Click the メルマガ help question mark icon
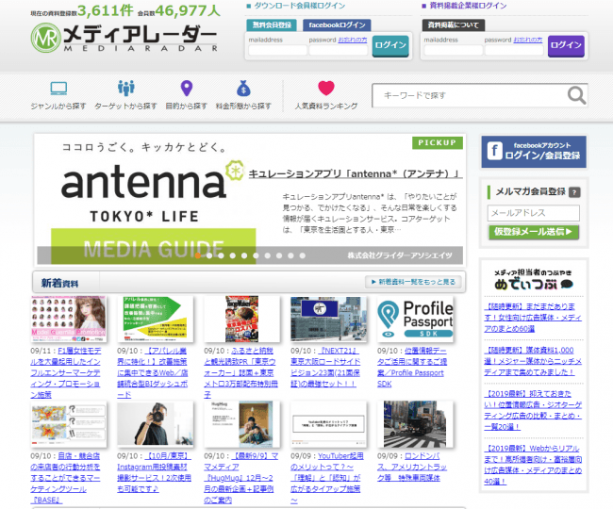The width and height of the screenshot is (613, 509). (574, 192)
